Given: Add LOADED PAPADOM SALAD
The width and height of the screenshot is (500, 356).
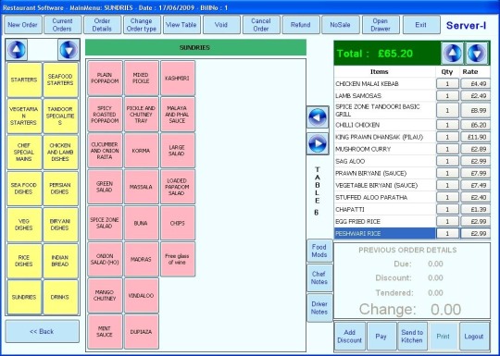Looking at the screenshot, I should (x=178, y=187).
